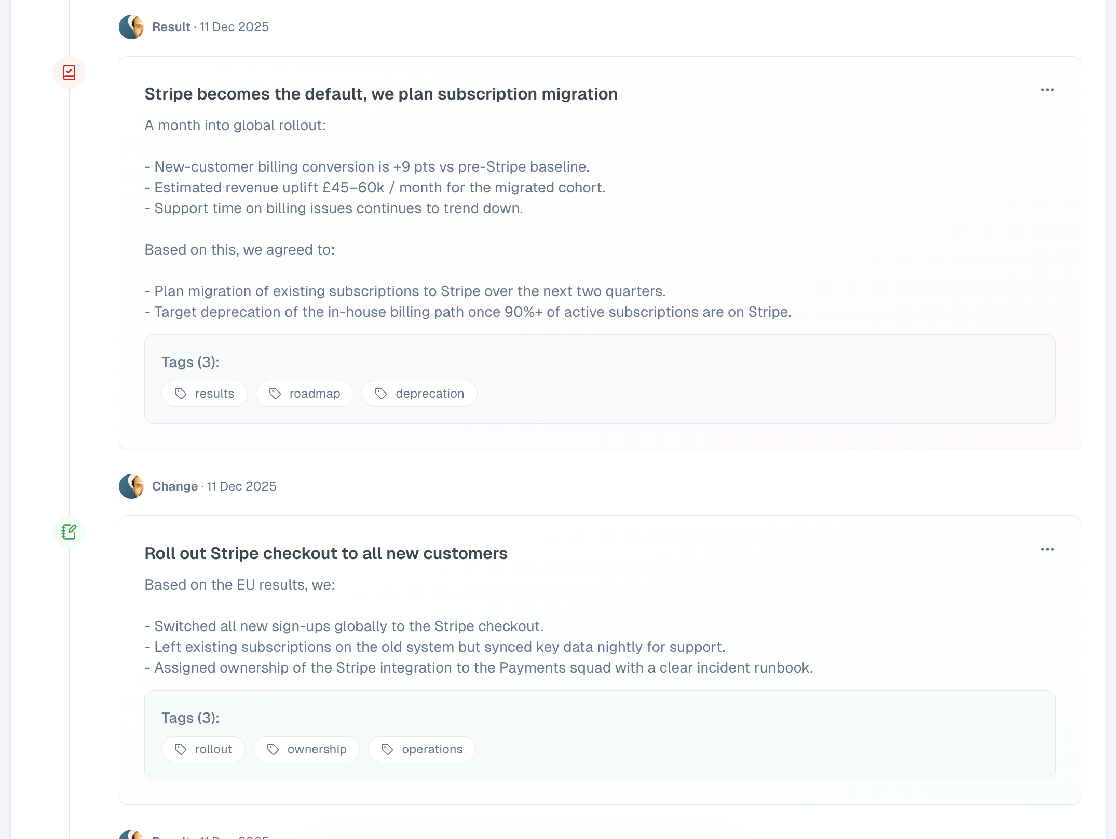Click the tag icon inside the ownership chip
The height and width of the screenshot is (839, 1116).
(271, 749)
